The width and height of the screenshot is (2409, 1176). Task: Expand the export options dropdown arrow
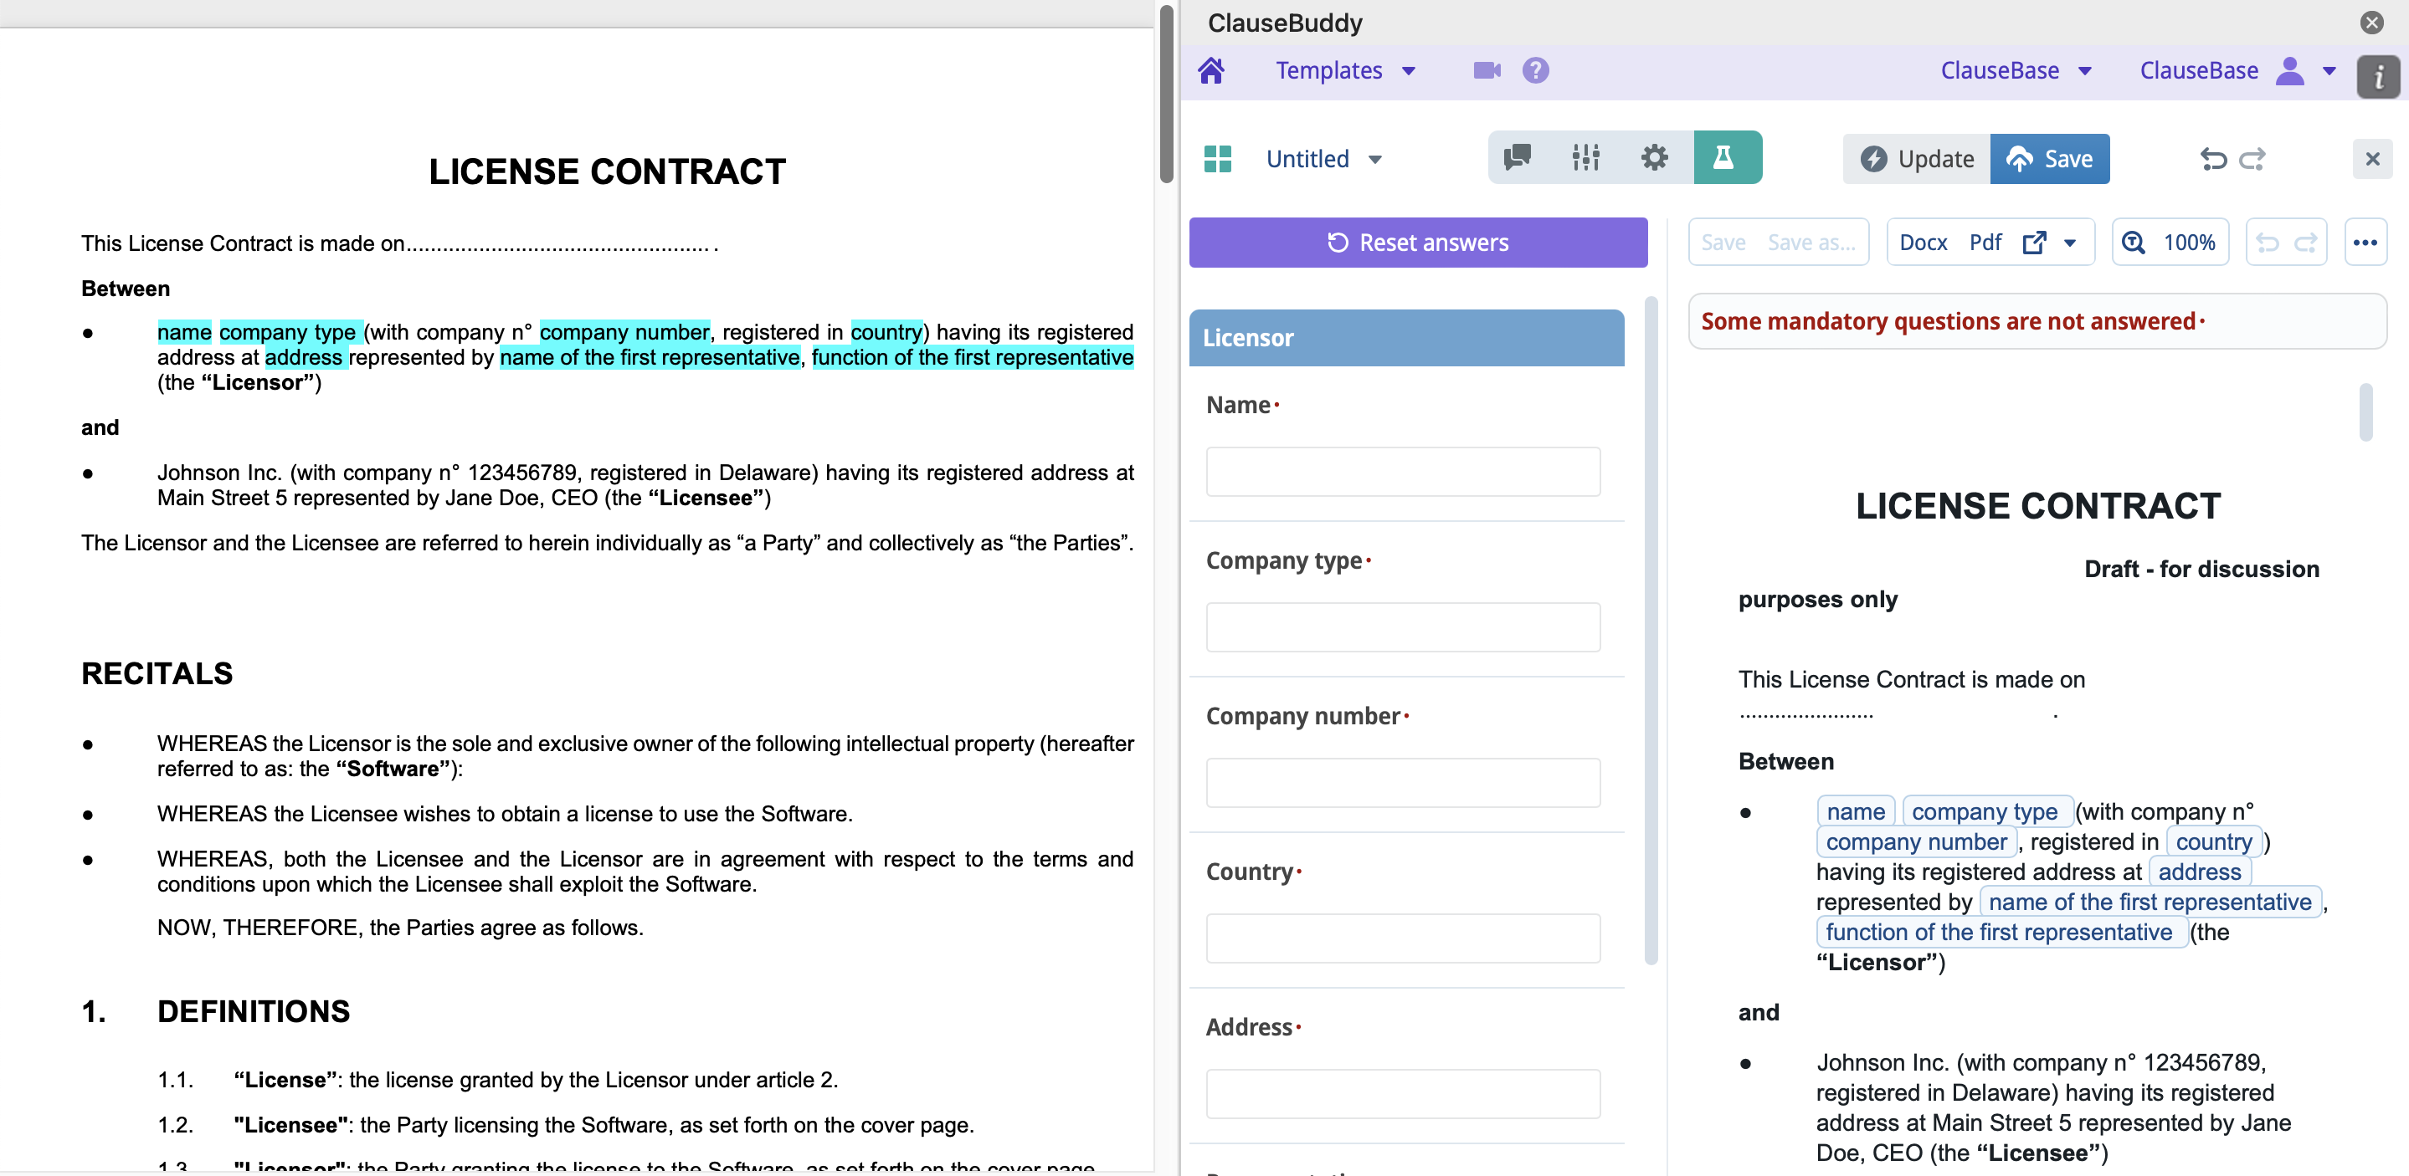click(2071, 243)
